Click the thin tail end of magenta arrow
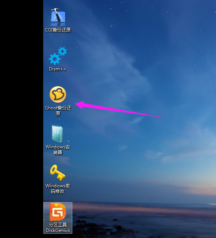The height and width of the screenshot is (238, 216). click(166, 118)
